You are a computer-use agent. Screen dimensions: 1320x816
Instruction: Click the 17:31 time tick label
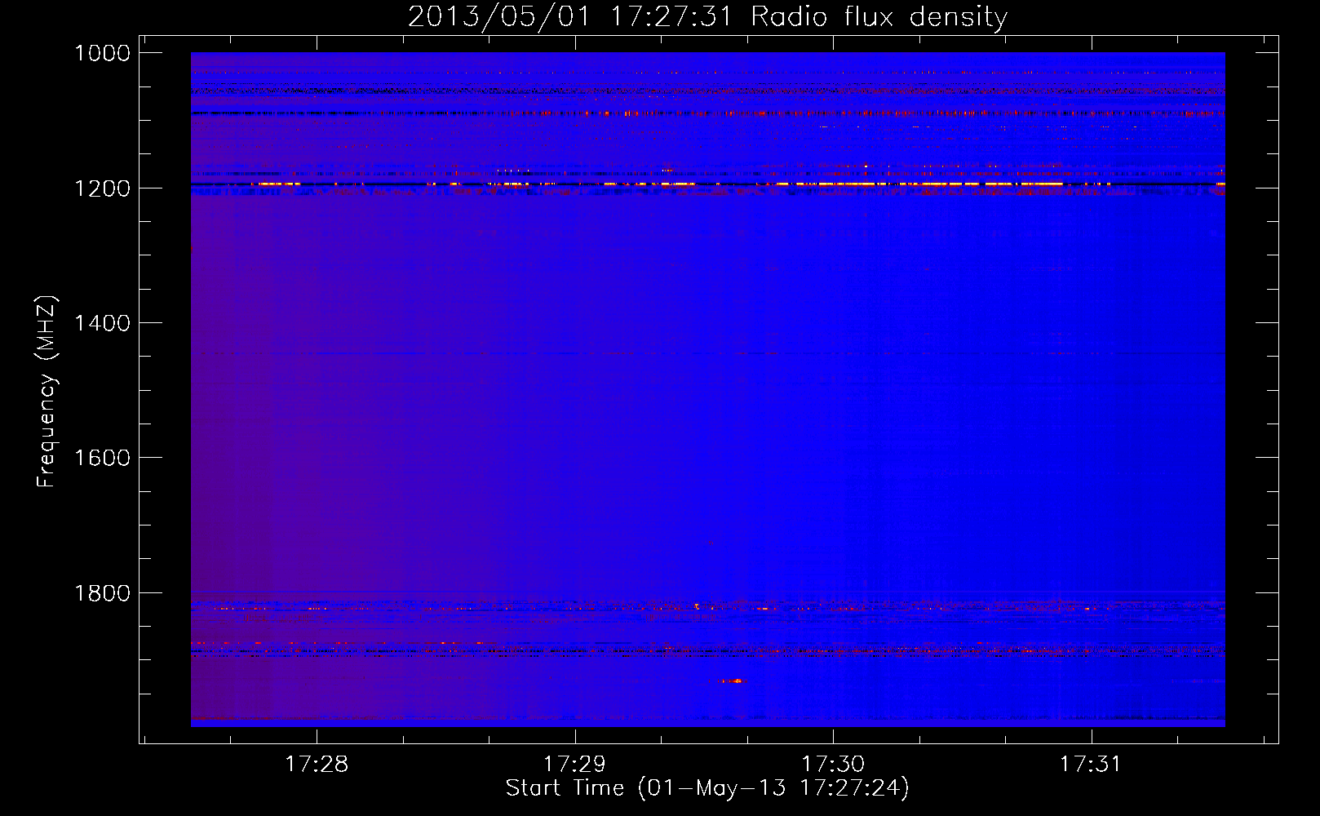[x=1091, y=764]
